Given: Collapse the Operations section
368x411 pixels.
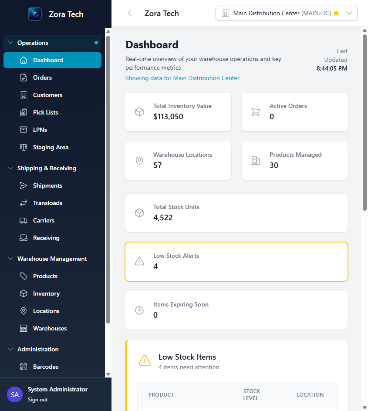Looking at the screenshot, I should 10,43.
